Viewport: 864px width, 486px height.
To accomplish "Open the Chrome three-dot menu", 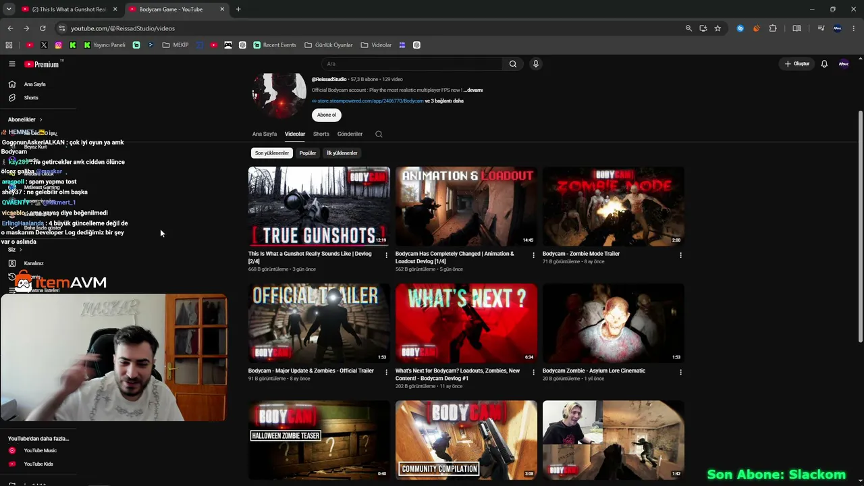I will click(x=854, y=28).
